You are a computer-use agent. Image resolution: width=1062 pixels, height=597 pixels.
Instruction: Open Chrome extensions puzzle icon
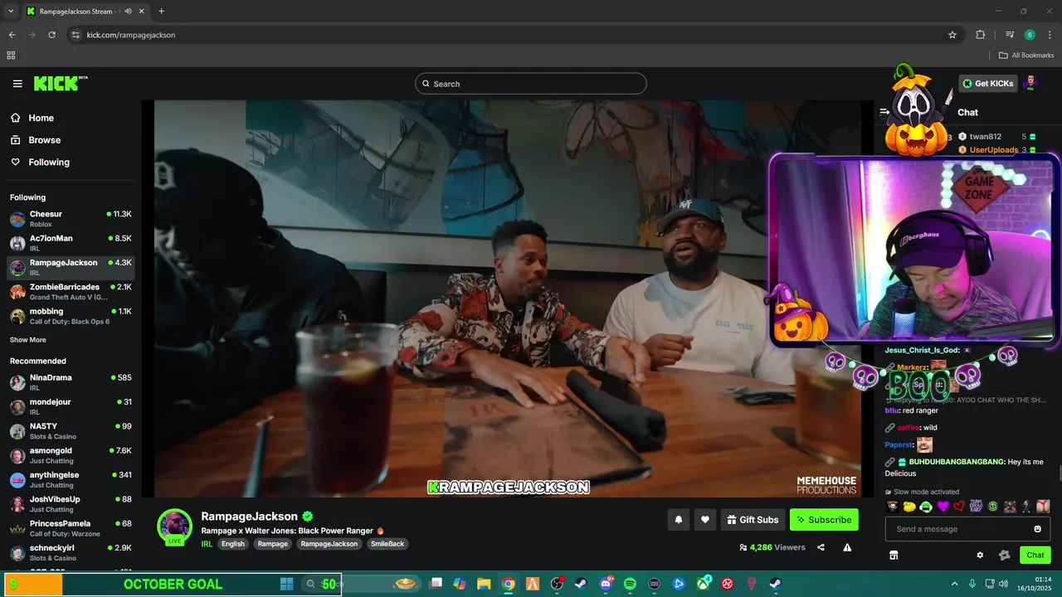[x=980, y=35]
